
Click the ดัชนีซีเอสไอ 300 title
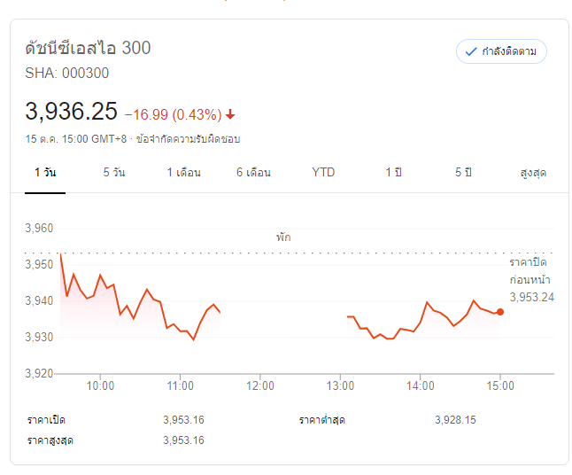88,48
